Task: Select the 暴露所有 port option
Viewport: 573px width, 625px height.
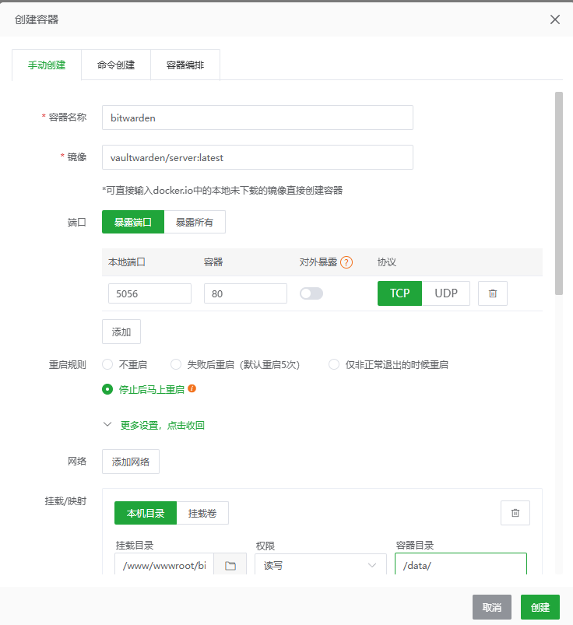Action: coord(195,222)
